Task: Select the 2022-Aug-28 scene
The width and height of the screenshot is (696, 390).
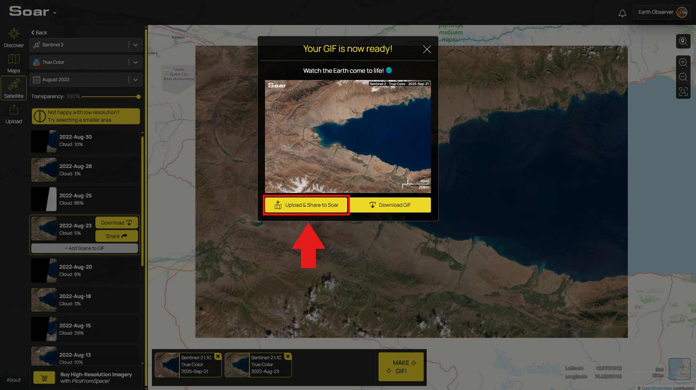Action: tap(84, 170)
